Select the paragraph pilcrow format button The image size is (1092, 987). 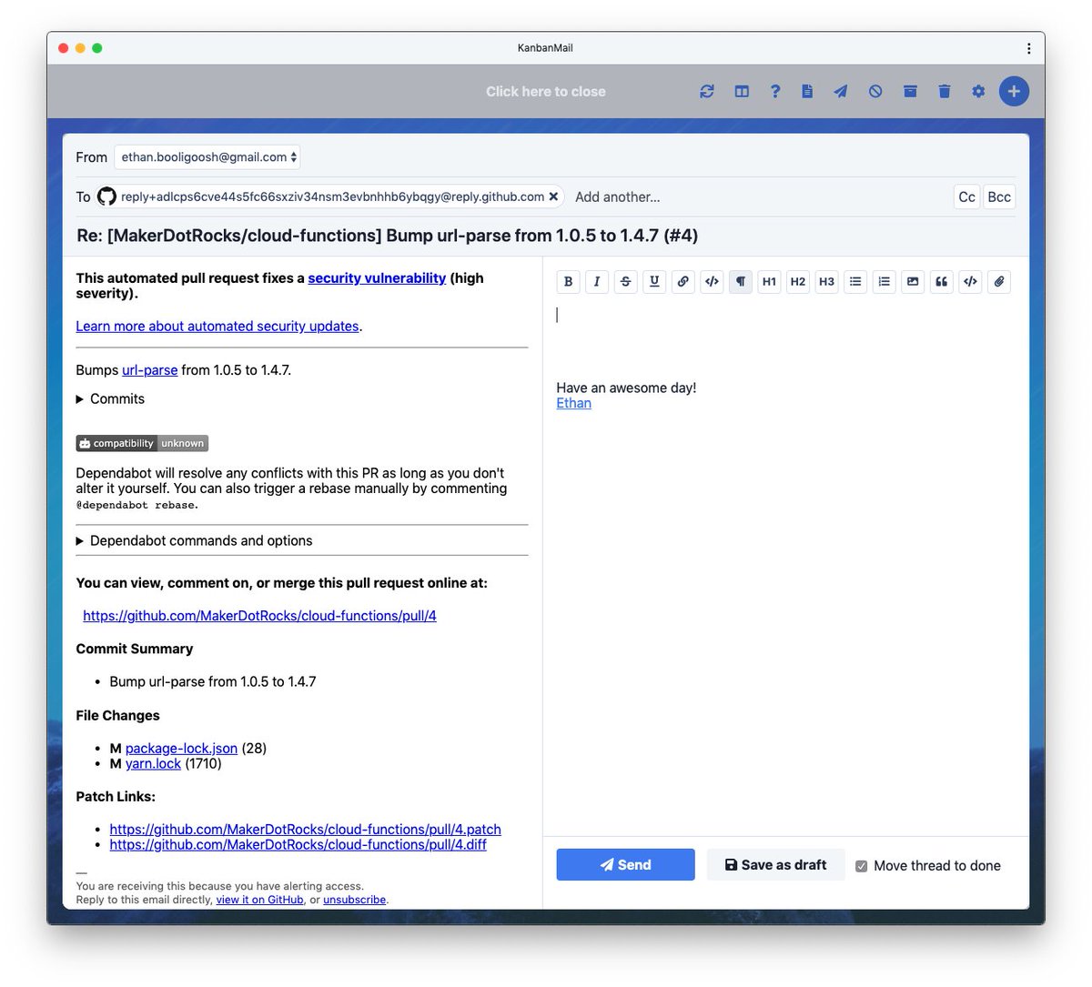pos(741,282)
